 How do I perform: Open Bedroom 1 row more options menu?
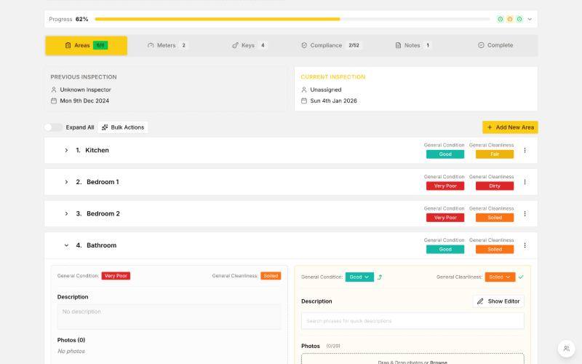[x=525, y=182]
